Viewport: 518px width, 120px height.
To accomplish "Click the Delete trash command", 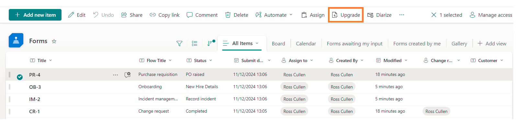I will (237, 15).
